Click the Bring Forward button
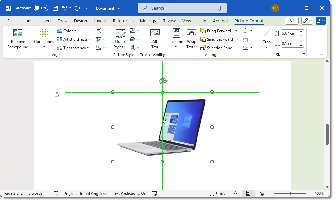335x202 pixels. 216,31
